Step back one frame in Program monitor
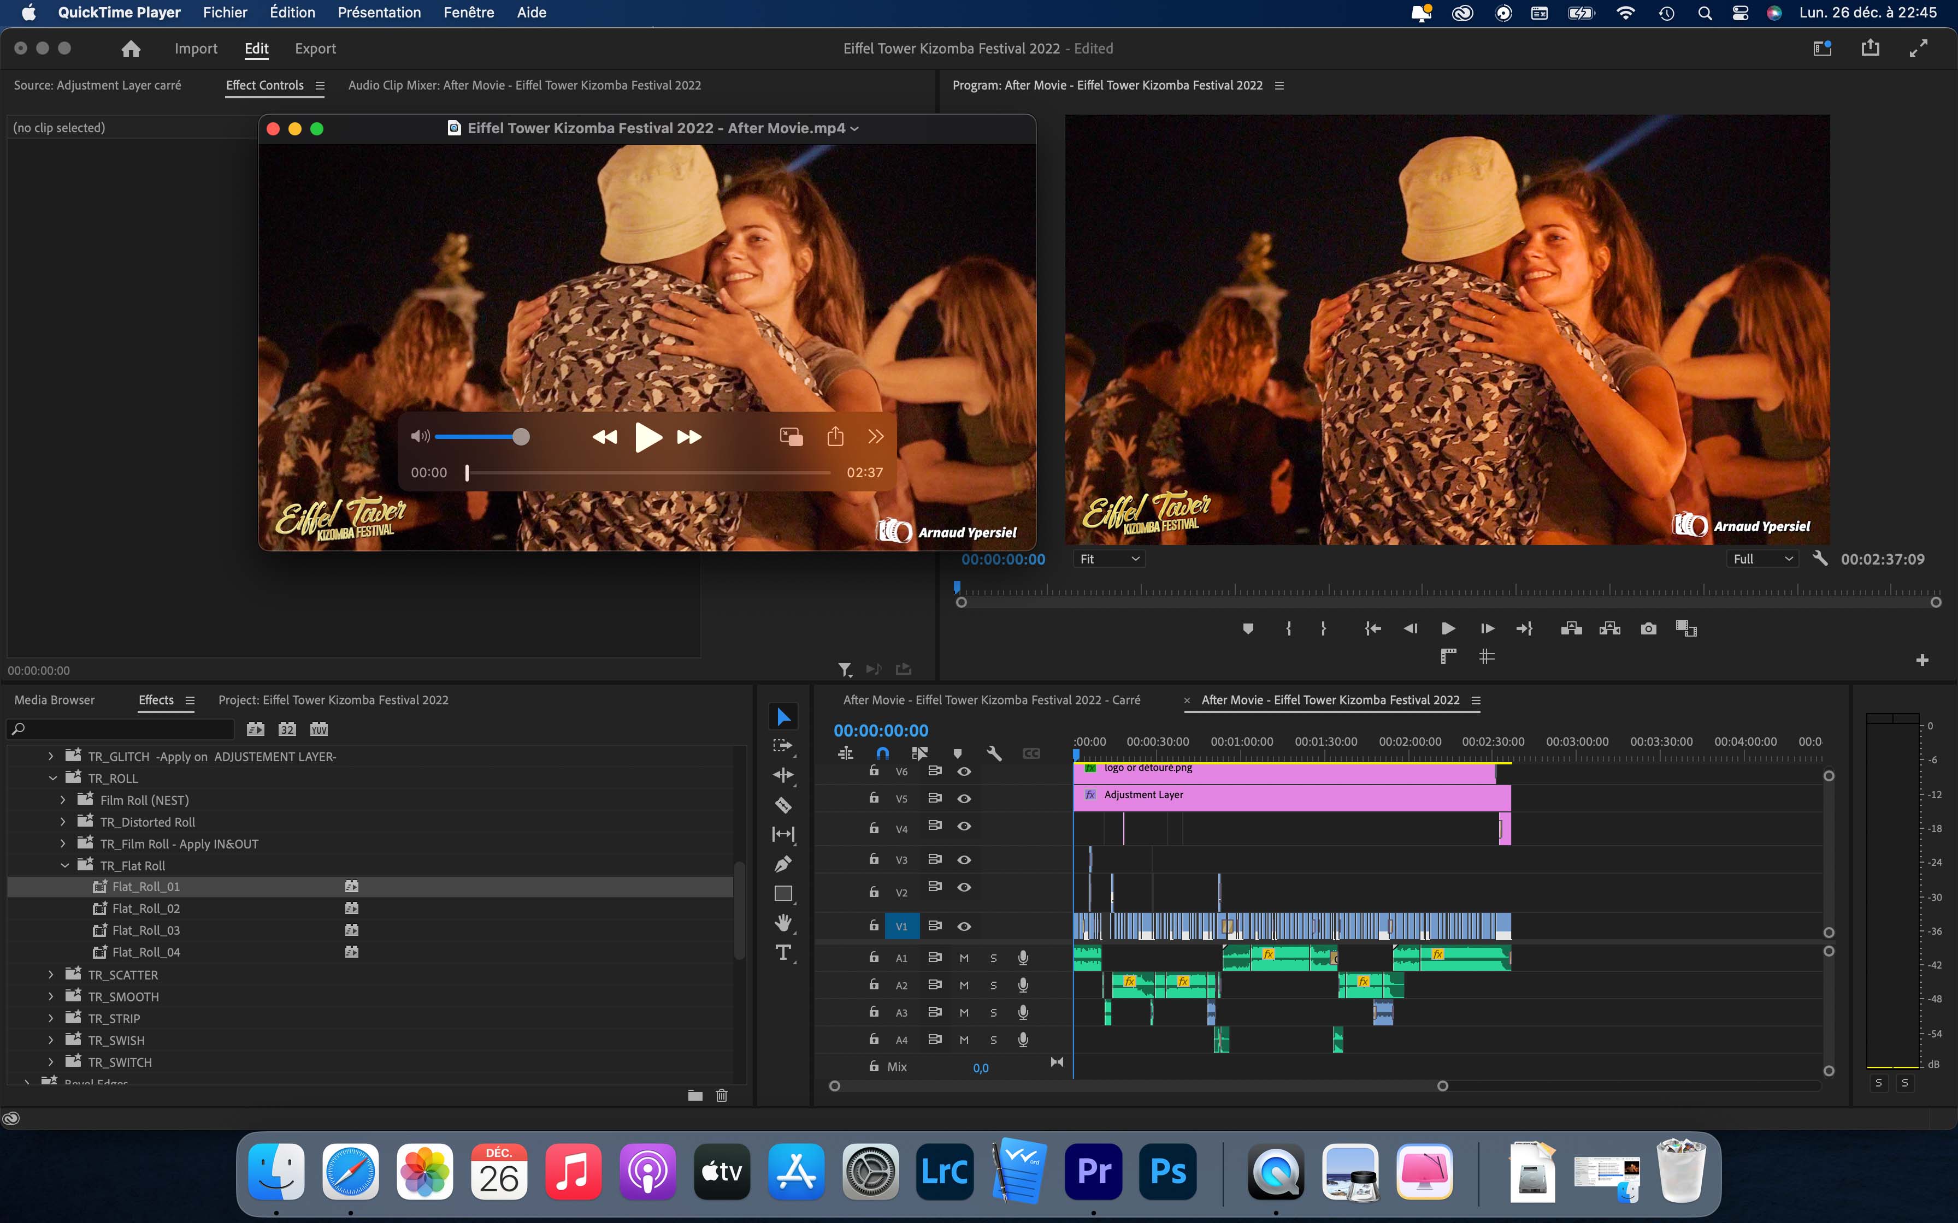Viewport: 1958px width, 1223px height. point(1410,628)
